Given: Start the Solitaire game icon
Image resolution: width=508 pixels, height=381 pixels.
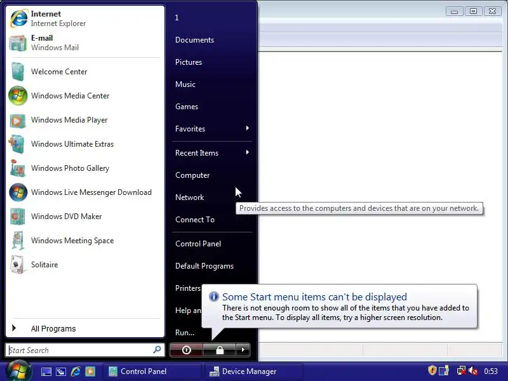Looking at the screenshot, I should (17, 265).
